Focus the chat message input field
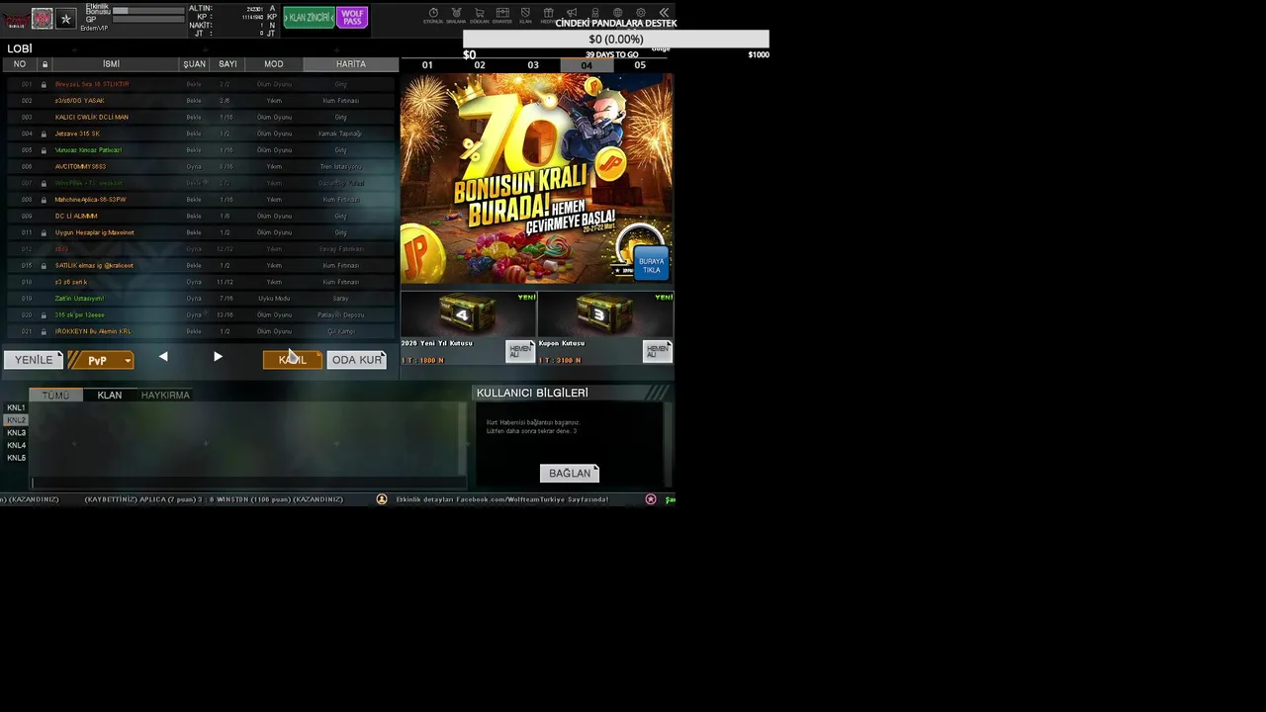1266x712 pixels. coord(247,483)
